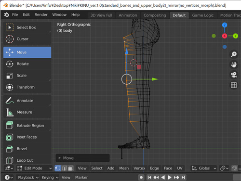The image size is (241, 181).
Task: Open the Help menu
Action: [x=76, y=15]
